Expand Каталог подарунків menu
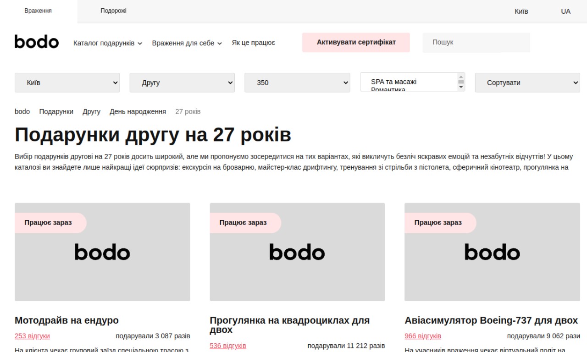 [108, 43]
